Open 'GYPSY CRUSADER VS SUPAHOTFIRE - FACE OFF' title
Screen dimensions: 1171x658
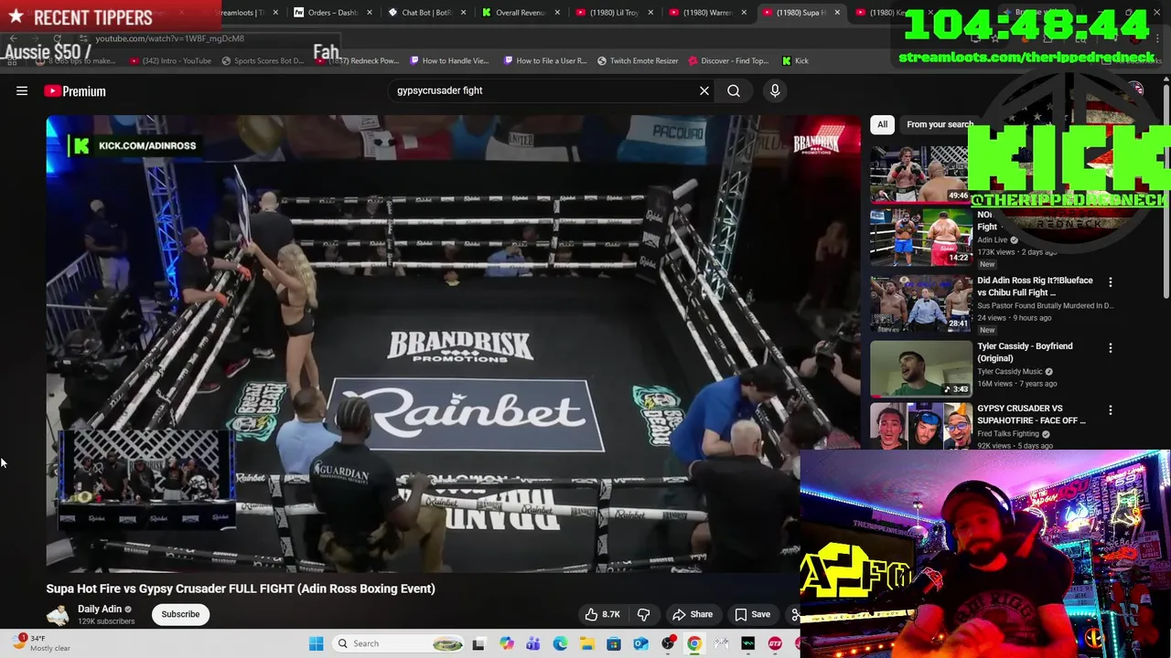1031,414
